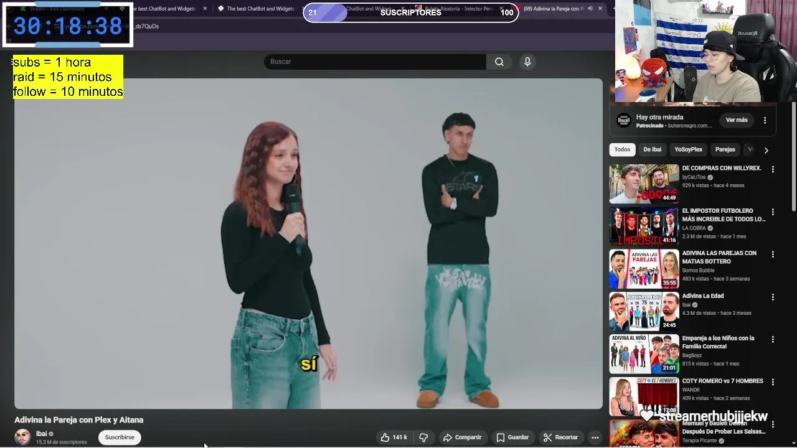Open 'ADIVINA LAS PAREJAS CON MATIAS BOTTERO' thumbnail

644,269
